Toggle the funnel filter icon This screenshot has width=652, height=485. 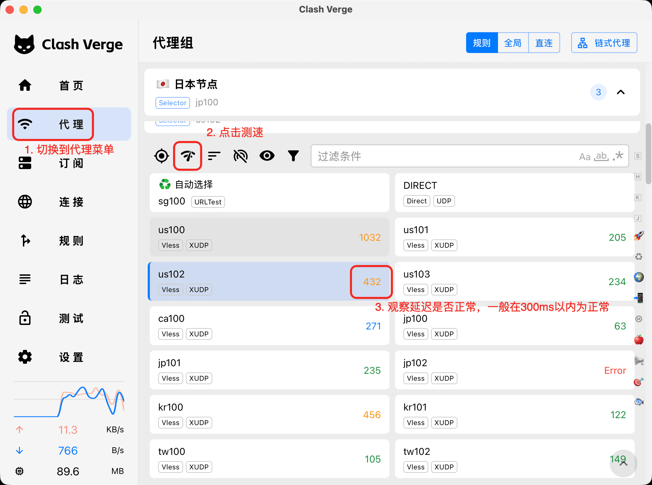click(x=293, y=156)
